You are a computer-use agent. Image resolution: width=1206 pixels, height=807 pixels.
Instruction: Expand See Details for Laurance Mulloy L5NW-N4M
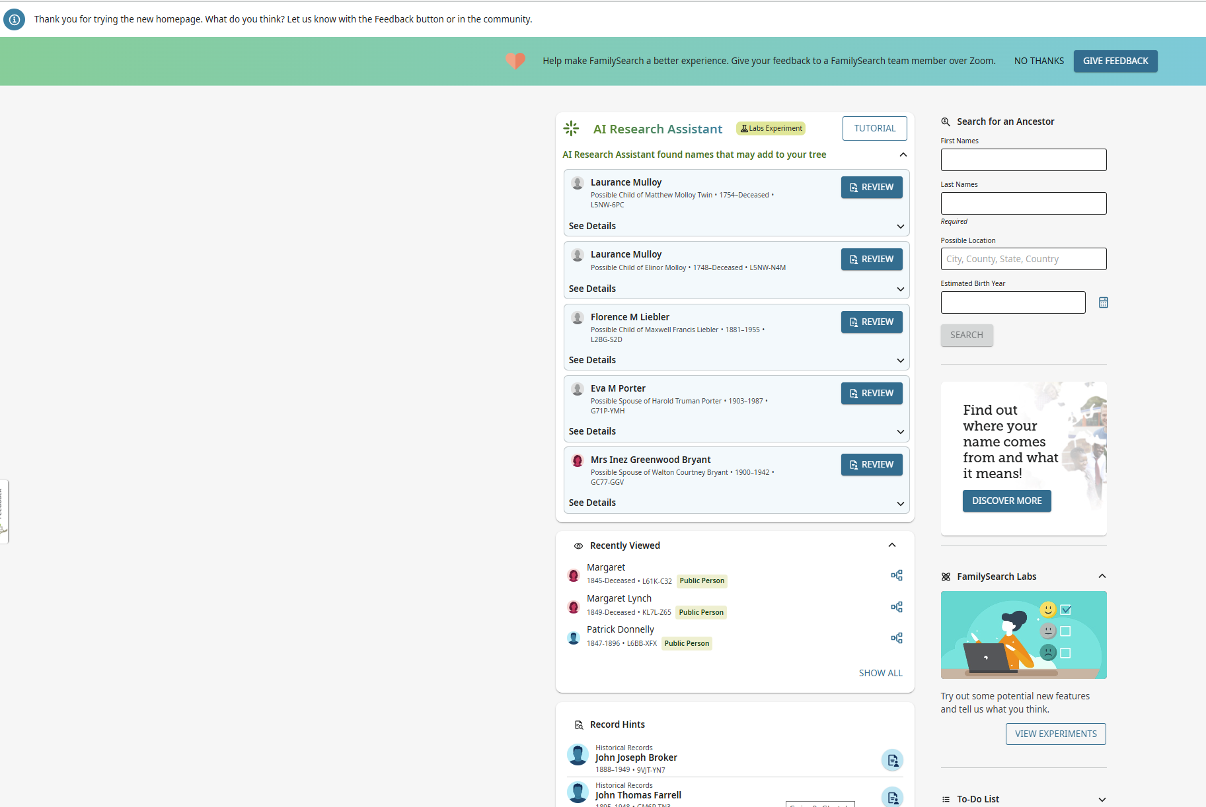(736, 289)
